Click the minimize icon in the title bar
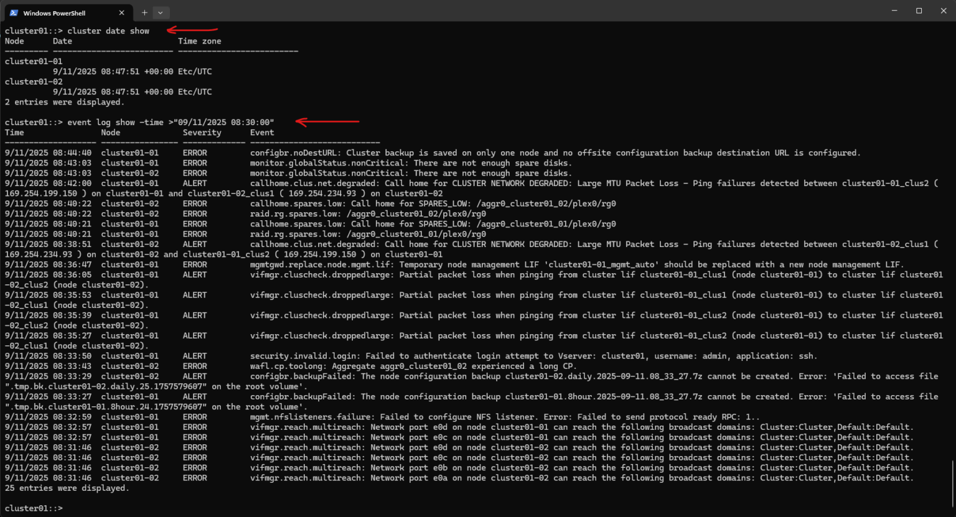 (x=894, y=11)
